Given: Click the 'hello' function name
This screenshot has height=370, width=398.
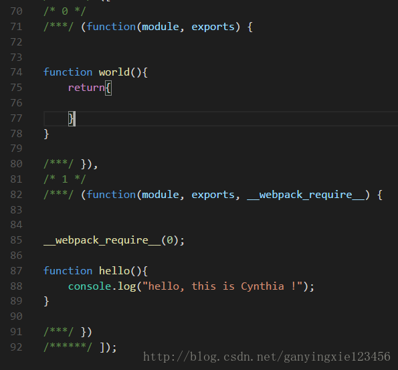Looking at the screenshot, I should (114, 271).
